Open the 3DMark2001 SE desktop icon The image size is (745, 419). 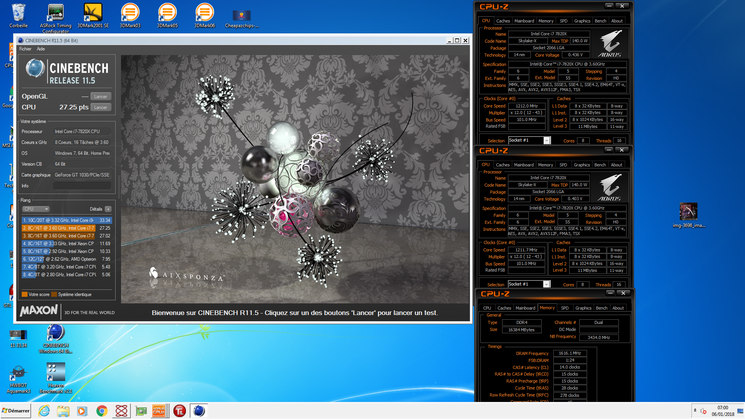(x=93, y=16)
